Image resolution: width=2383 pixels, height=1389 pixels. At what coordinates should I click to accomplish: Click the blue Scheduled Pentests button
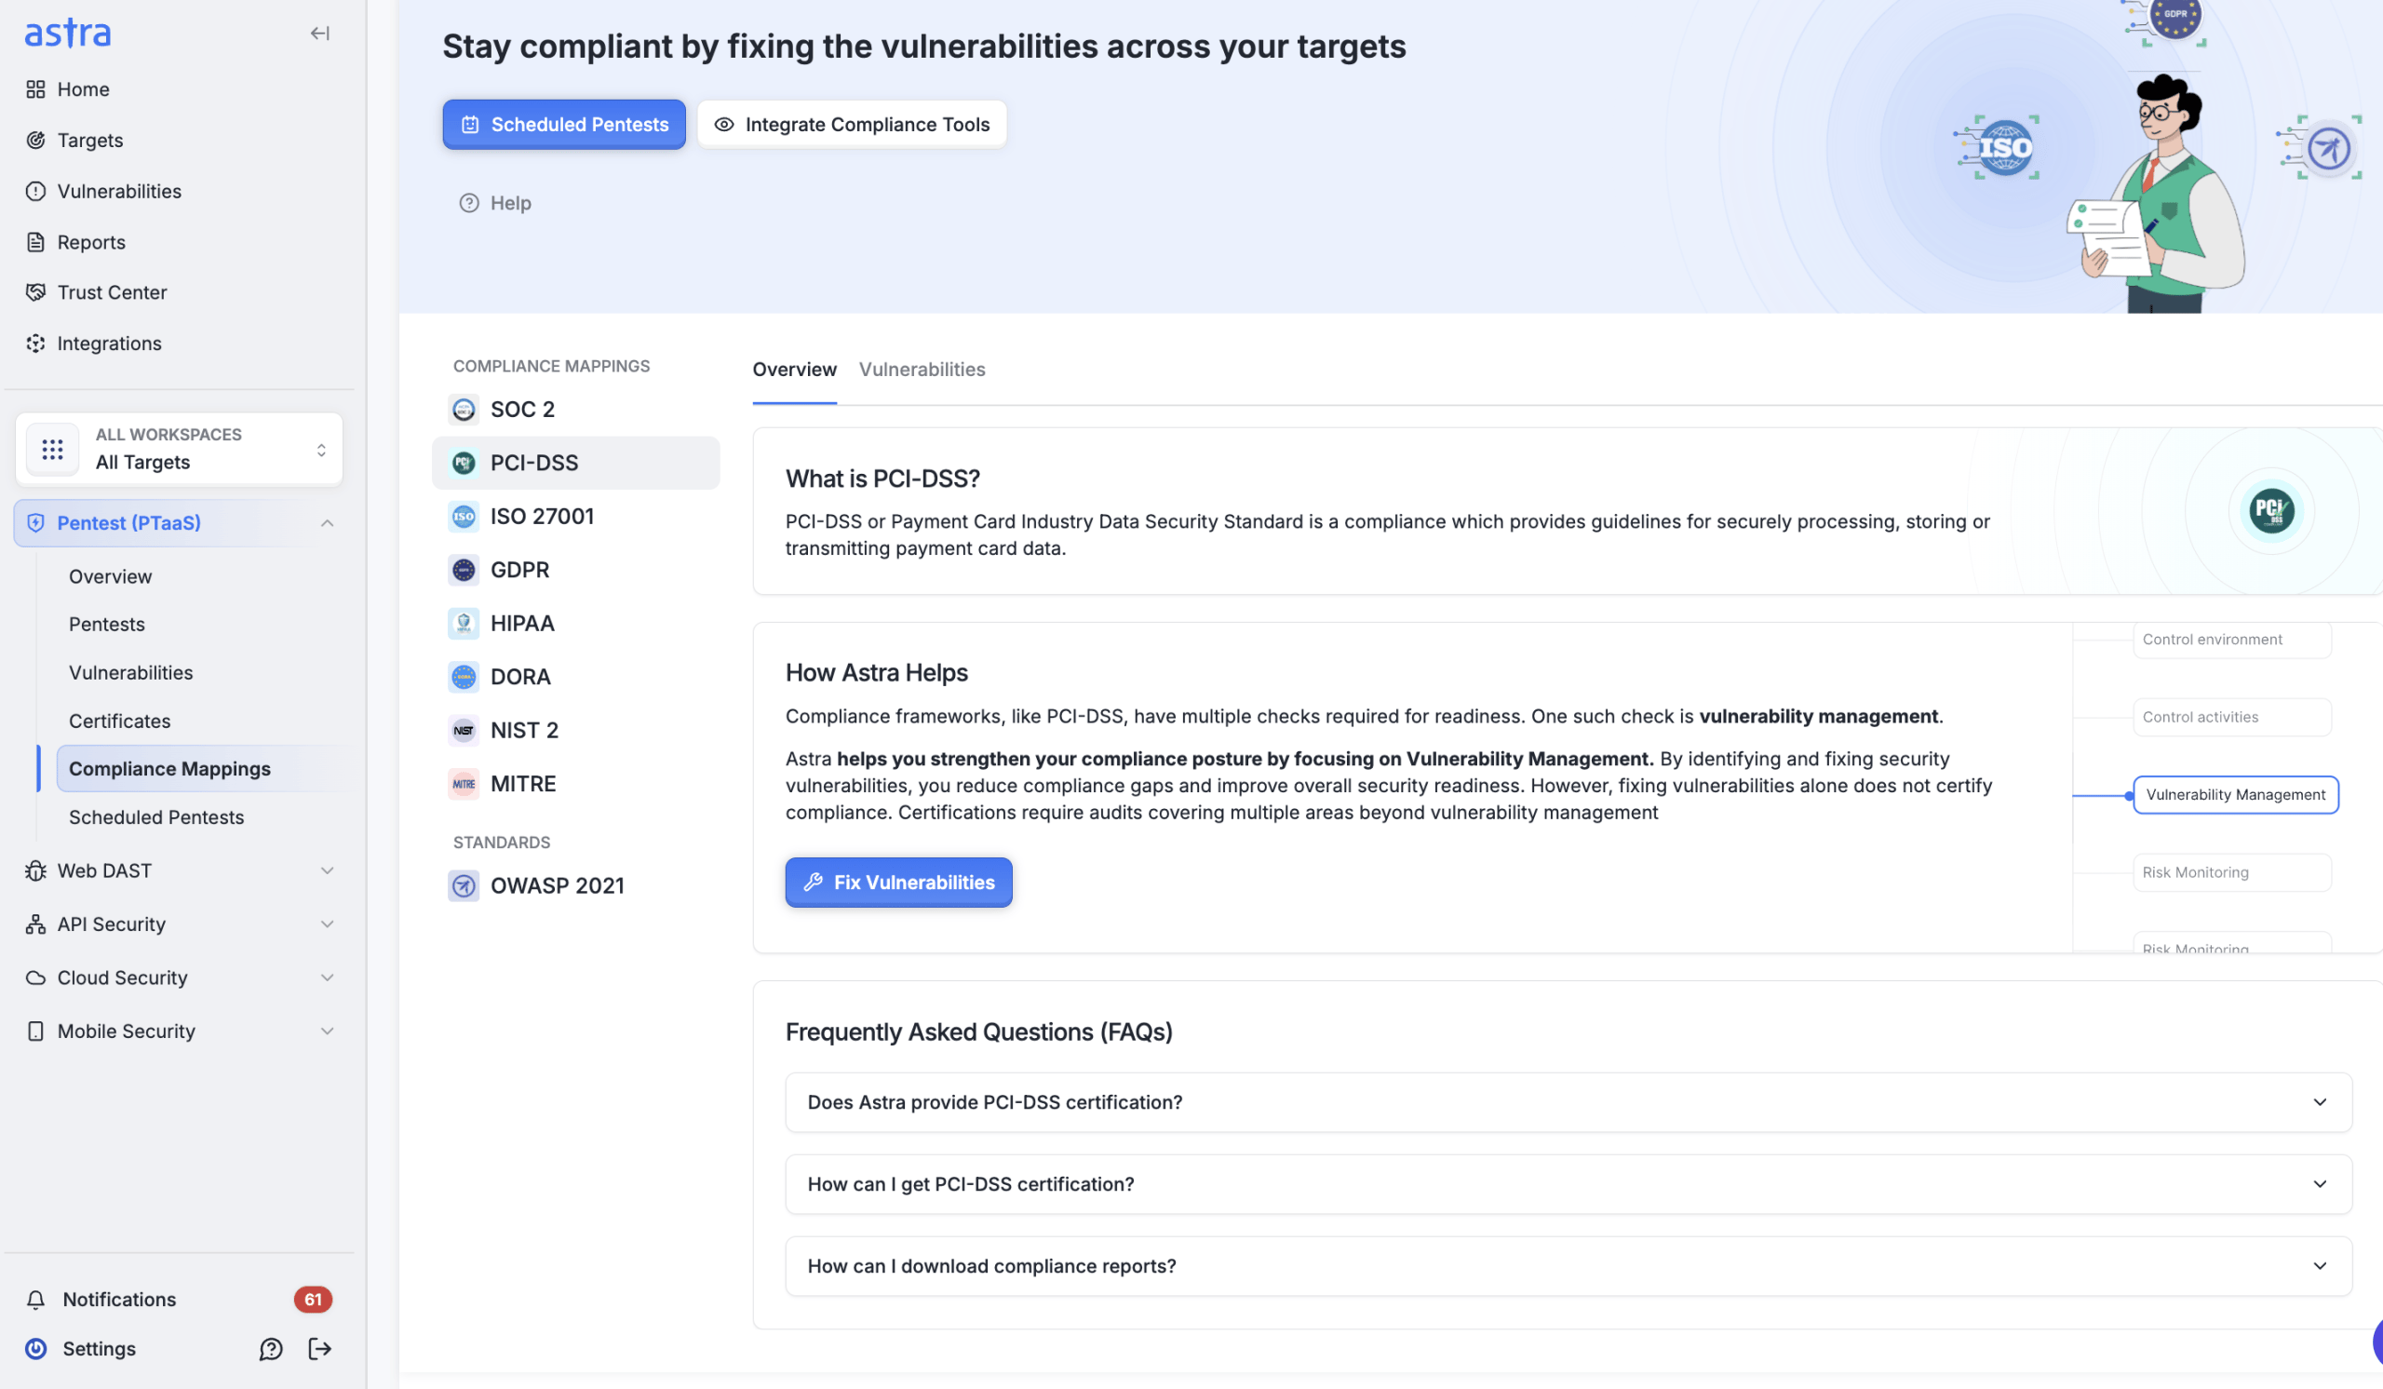pyautogui.click(x=564, y=124)
